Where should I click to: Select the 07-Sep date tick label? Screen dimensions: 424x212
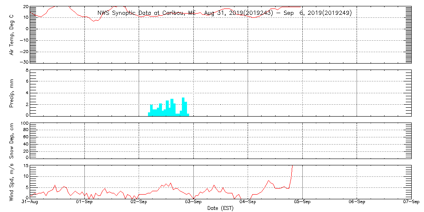click(x=410, y=203)
